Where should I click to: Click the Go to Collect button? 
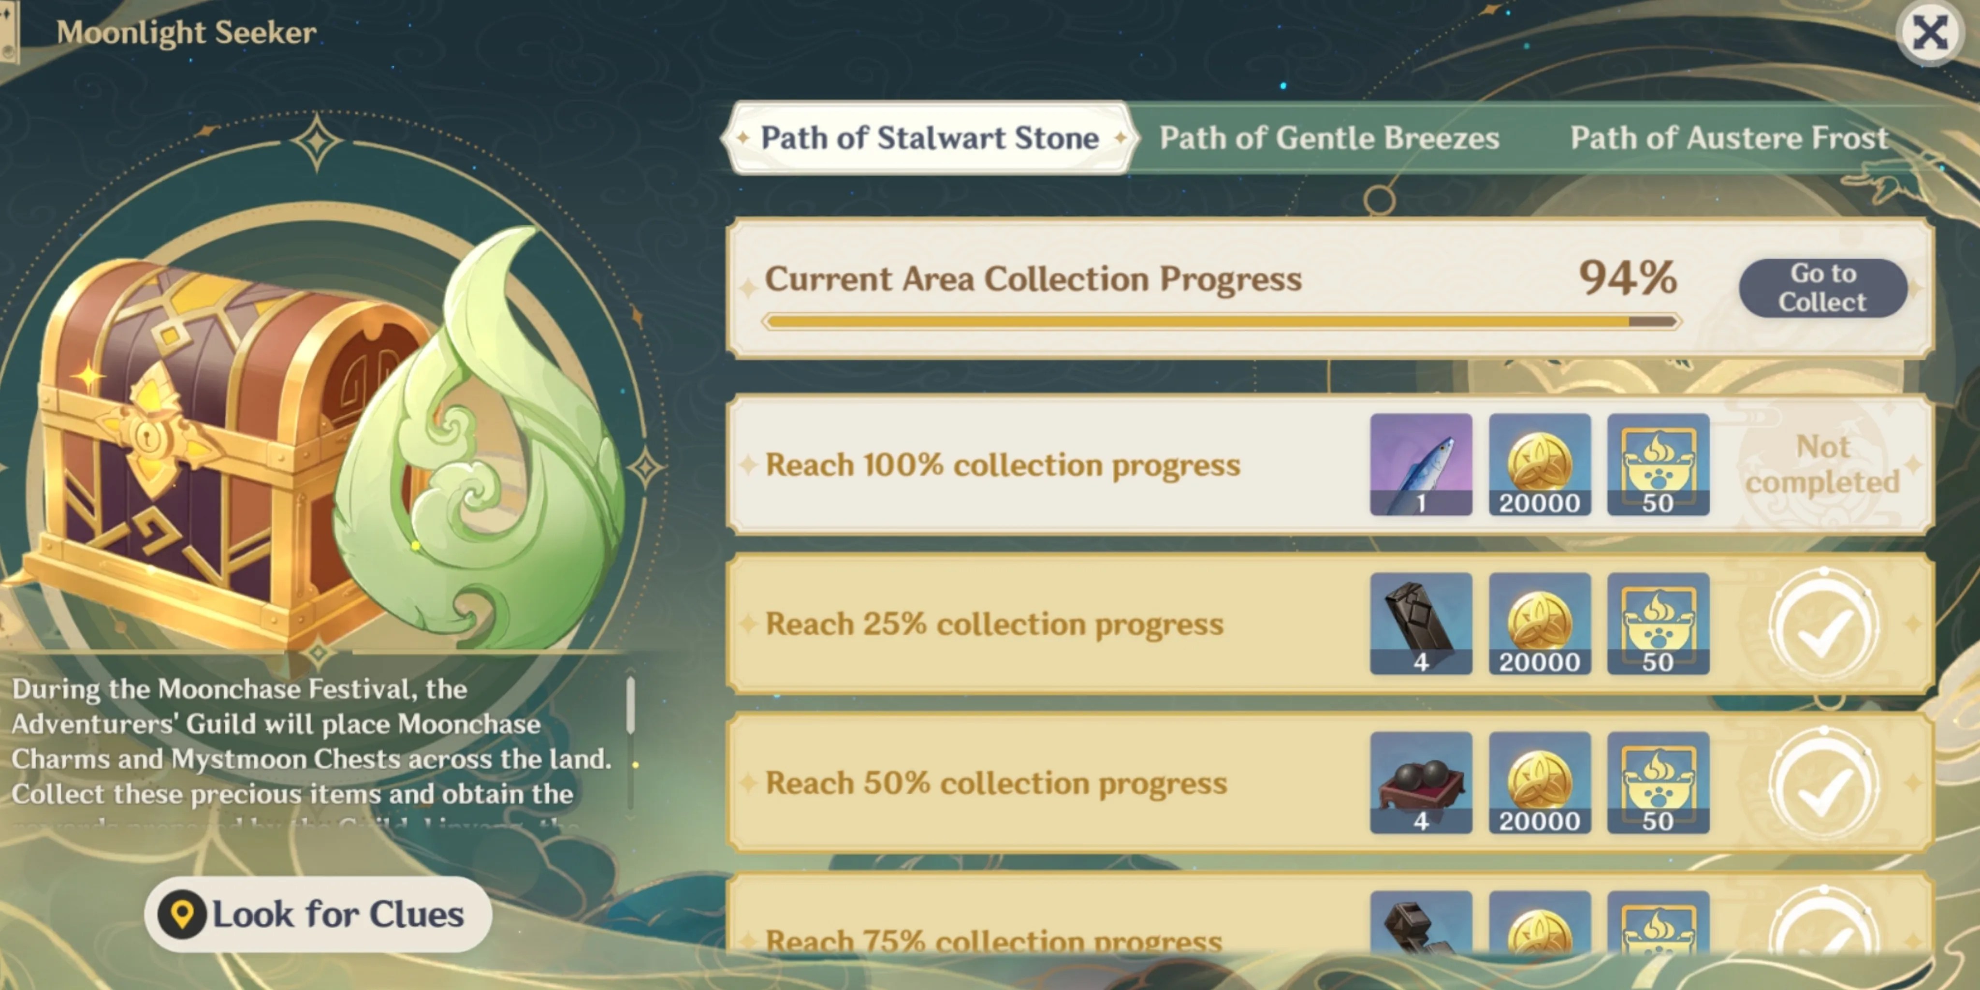1822,288
